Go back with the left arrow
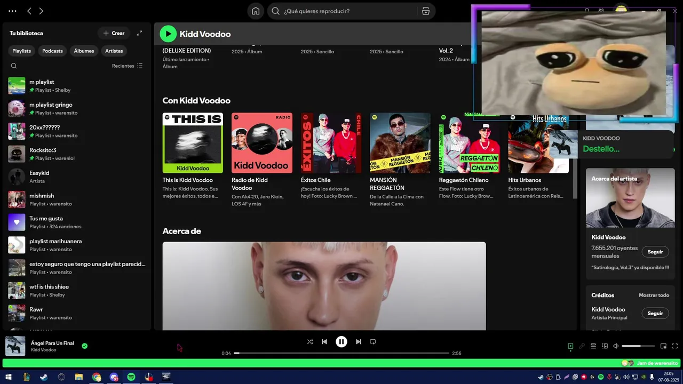 pyautogui.click(x=29, y=11)
